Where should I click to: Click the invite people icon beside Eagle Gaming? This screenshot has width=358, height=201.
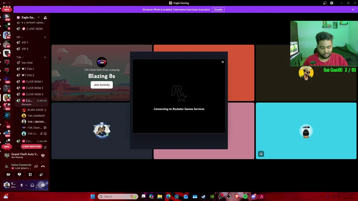(45, 18)
